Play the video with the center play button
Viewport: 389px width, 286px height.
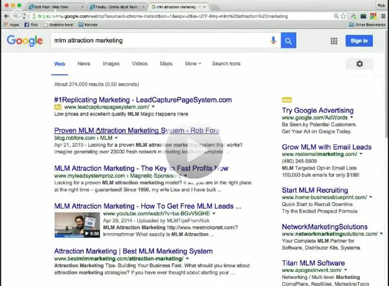[194, 150]
